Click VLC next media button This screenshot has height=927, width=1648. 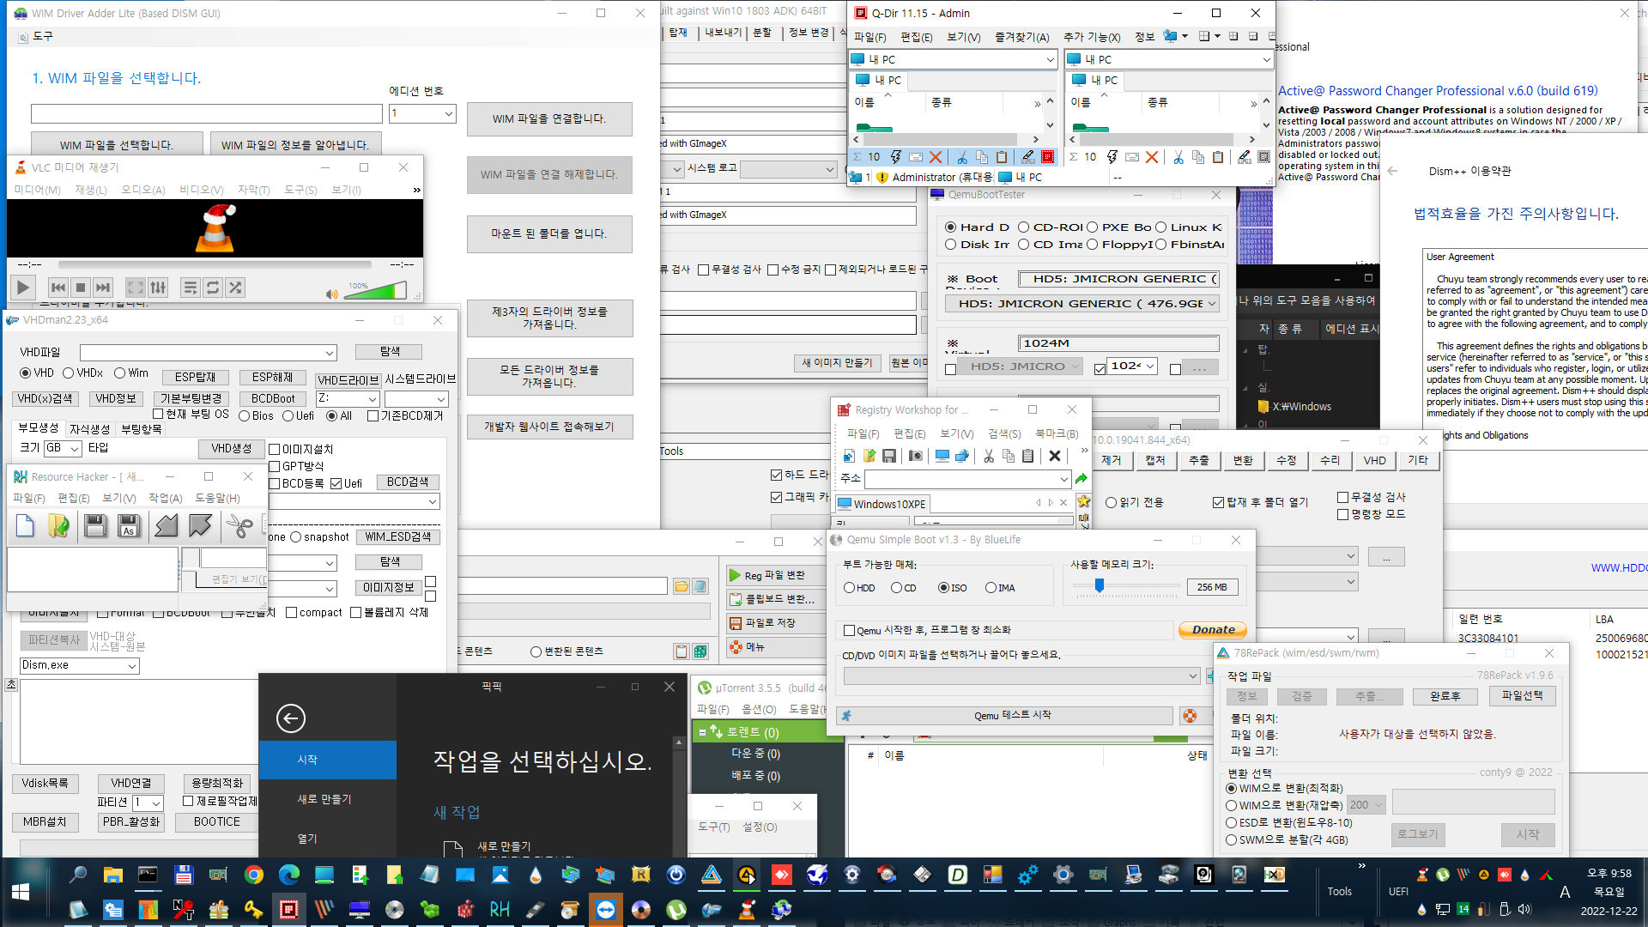point(103,288)
